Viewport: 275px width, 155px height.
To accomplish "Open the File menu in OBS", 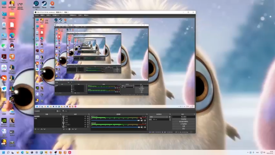I will point(36,15).
